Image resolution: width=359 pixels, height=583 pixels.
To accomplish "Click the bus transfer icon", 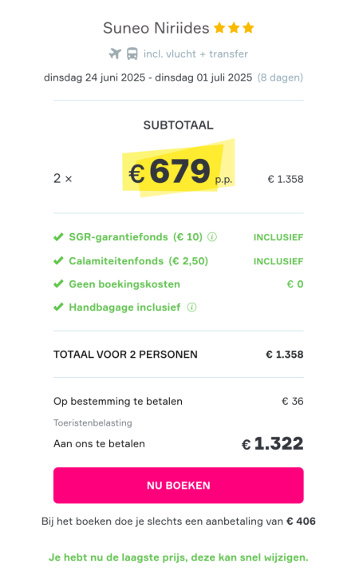I will coord(132,54).
